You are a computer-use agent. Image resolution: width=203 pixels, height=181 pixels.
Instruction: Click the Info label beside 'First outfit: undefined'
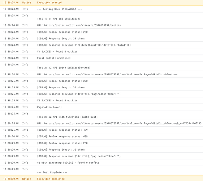coord(25,58)
